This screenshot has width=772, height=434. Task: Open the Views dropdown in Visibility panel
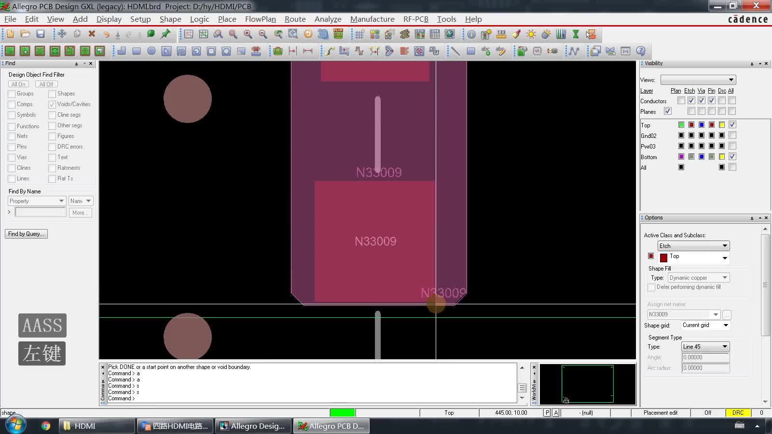[x=698, y=80]
